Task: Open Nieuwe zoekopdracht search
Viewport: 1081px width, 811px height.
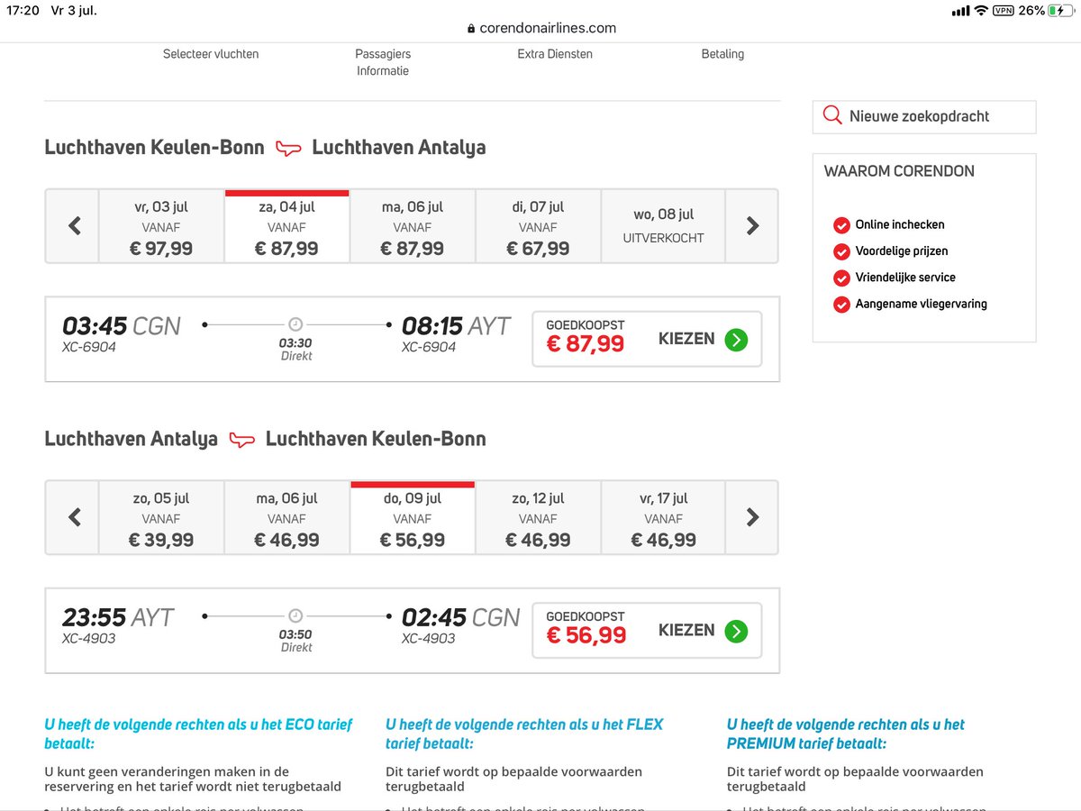Action: (924, 117)
